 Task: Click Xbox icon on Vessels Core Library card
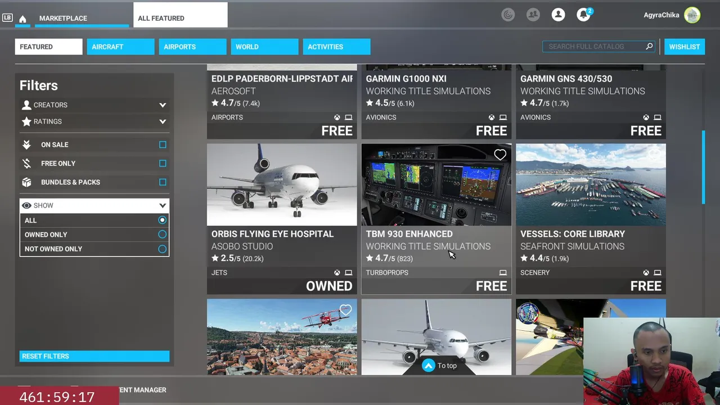click(x=646, y=273)
